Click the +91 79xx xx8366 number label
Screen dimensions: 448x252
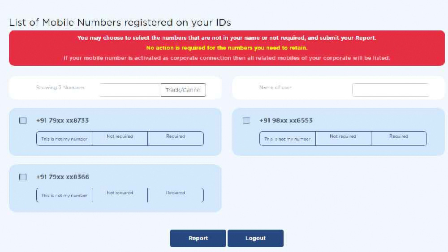tap(62, 177)
